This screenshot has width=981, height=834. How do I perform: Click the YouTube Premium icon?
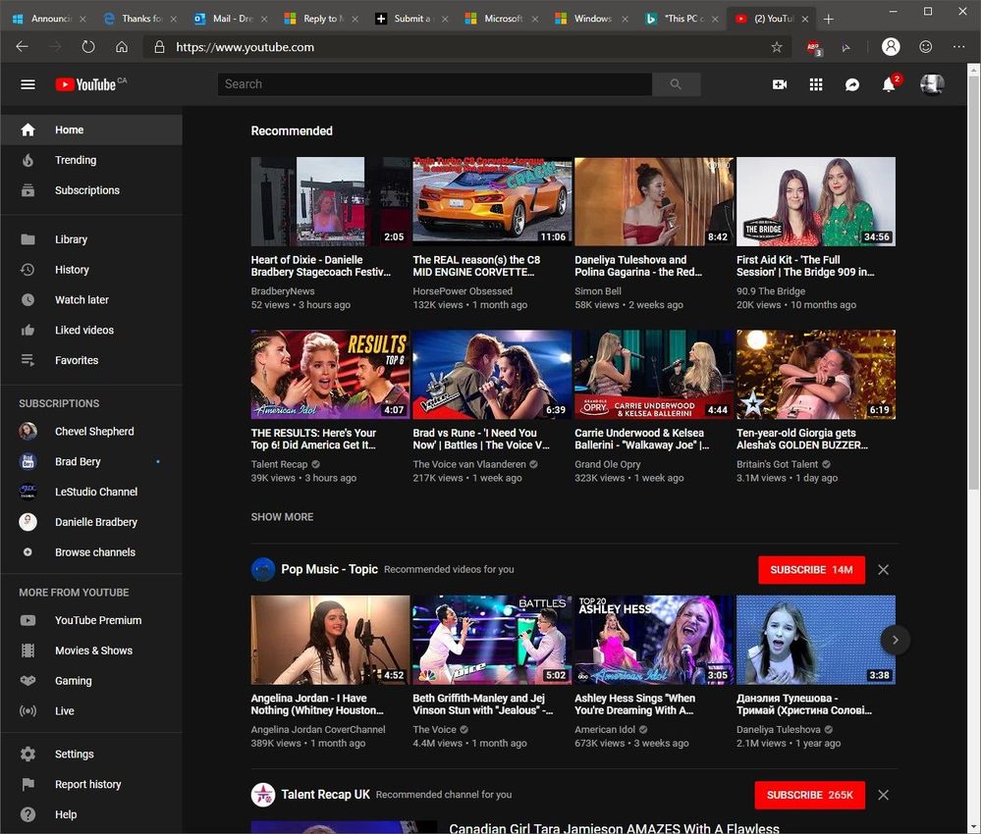(27, 620)
